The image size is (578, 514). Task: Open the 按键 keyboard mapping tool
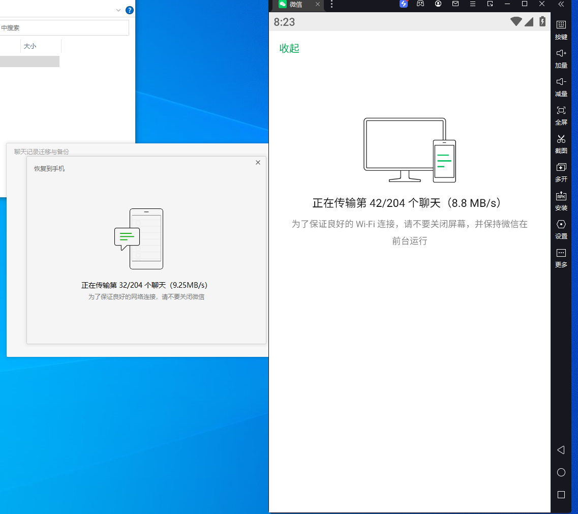pyautogui.click(x=561, y=29)
